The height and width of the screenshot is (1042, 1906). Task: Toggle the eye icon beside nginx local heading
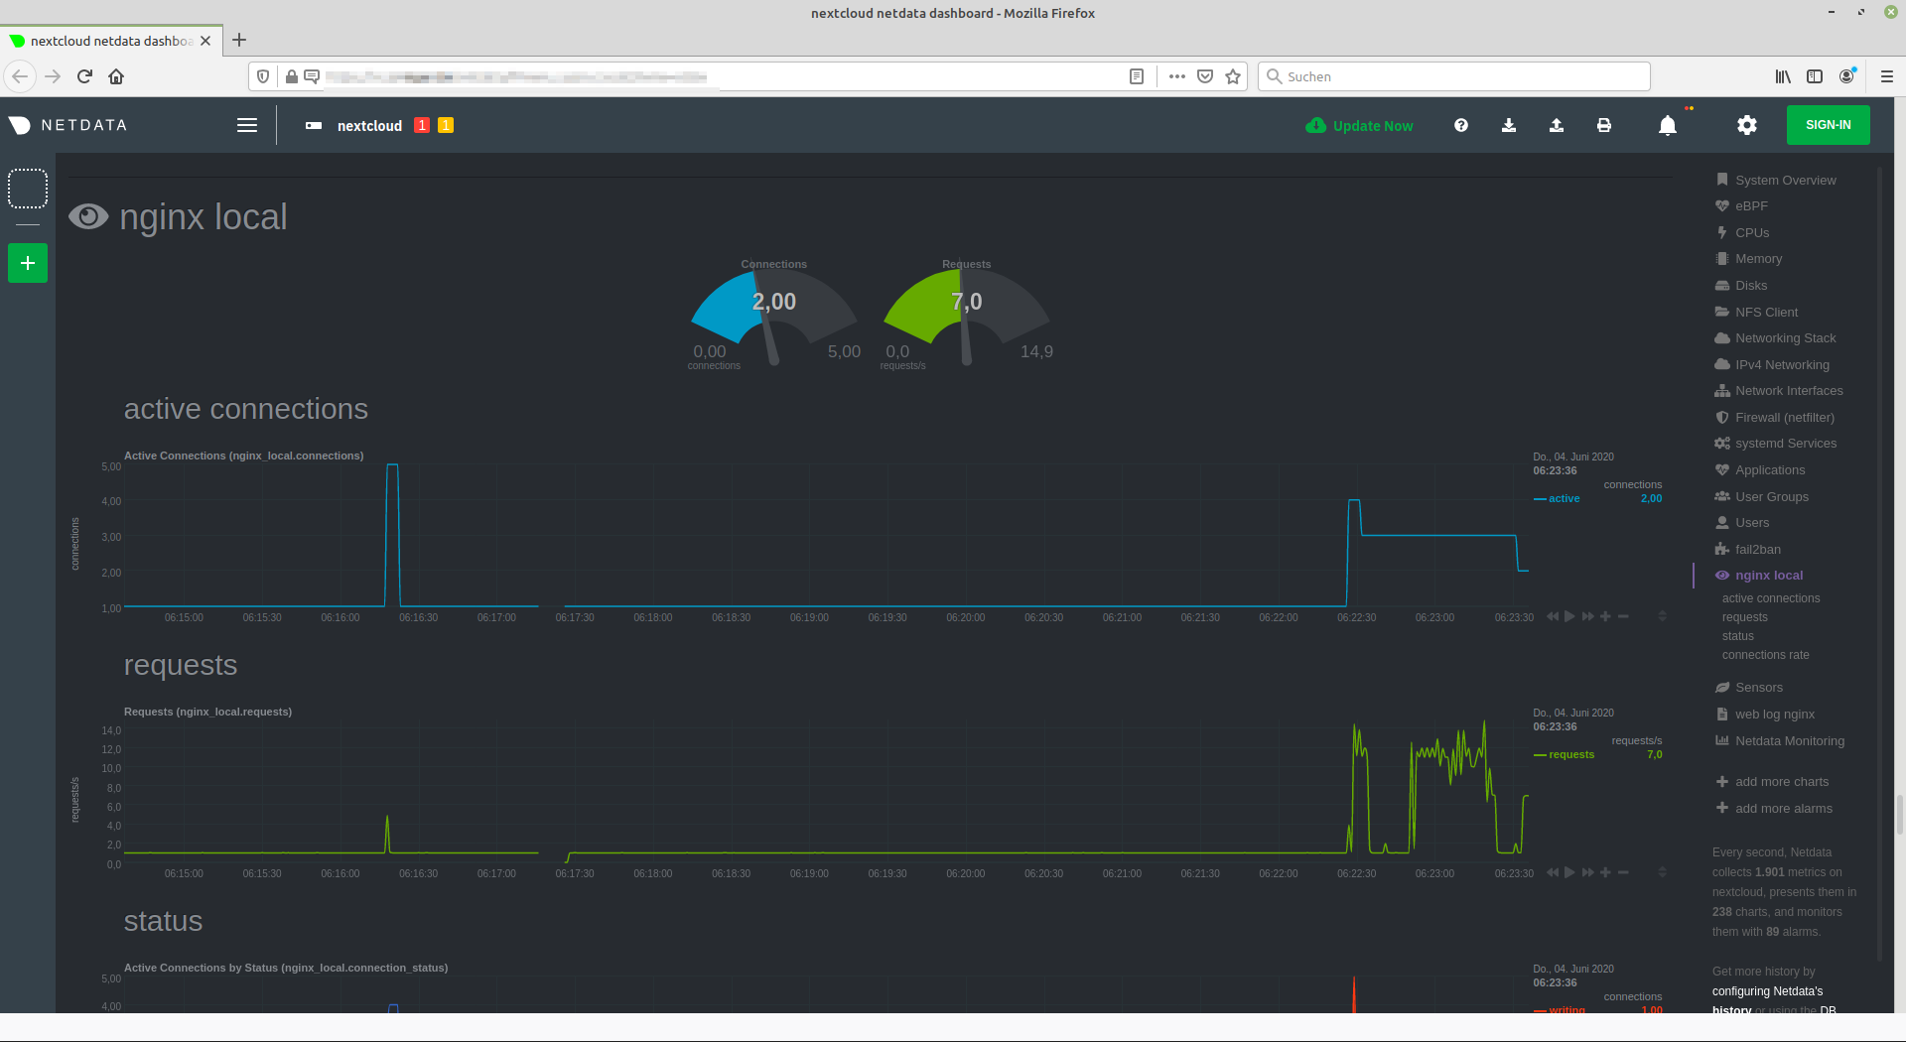coord(88,216)
